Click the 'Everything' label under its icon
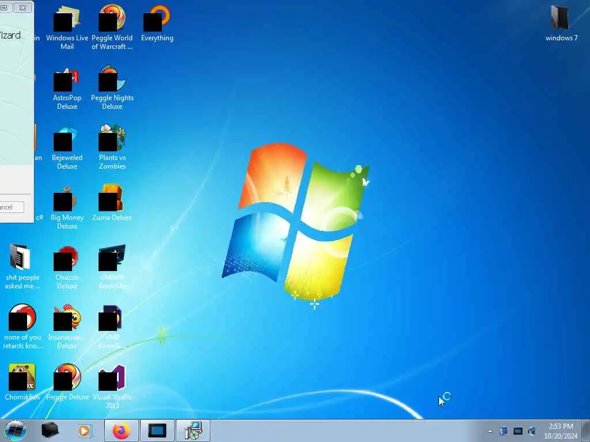Viewport: 590px width, 442px height. pos(157,38)
